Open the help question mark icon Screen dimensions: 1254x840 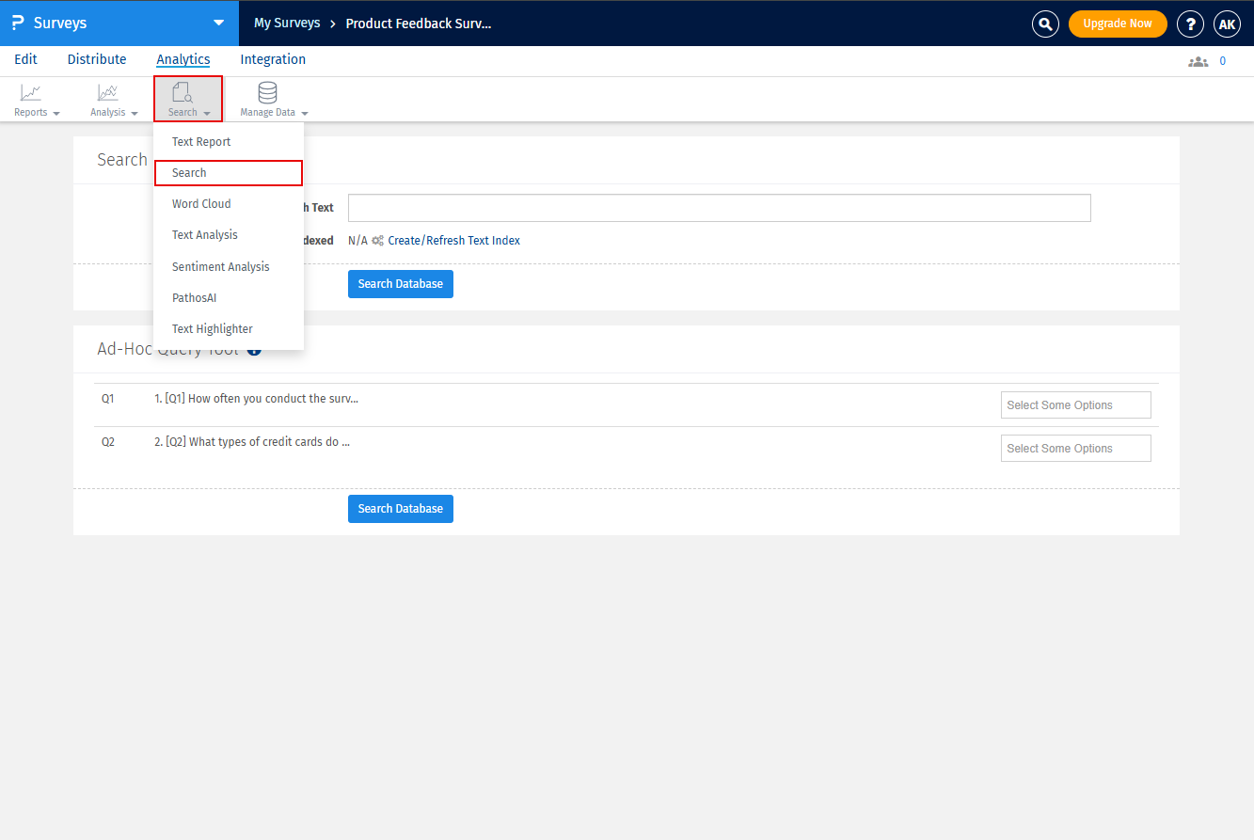coord(1190,24)
